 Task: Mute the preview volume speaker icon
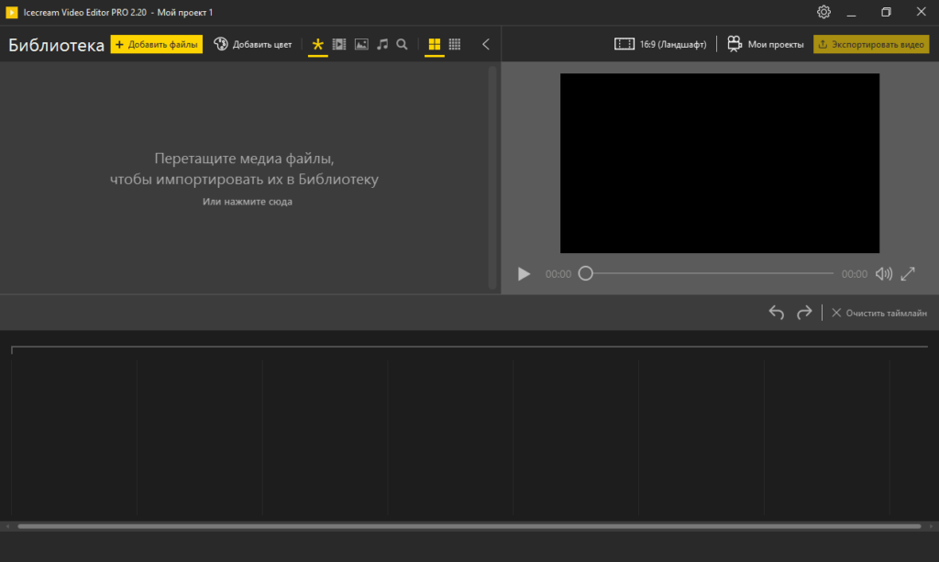[x=883, y=274]
